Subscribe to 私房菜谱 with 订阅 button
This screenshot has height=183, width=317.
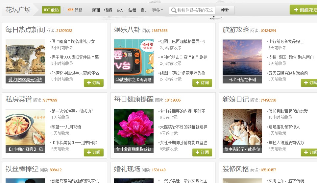(94, 152)
